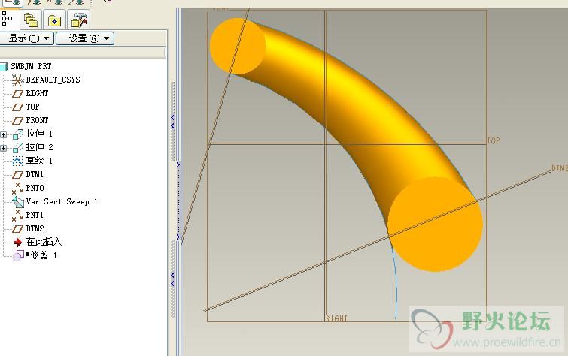
Task: Open the 显示 dropdown menu
Action: [27, 38]
